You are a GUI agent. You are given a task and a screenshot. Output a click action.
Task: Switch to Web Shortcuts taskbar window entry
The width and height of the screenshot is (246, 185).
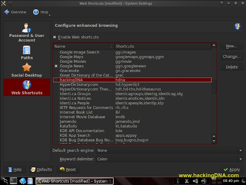pos(75,181)
